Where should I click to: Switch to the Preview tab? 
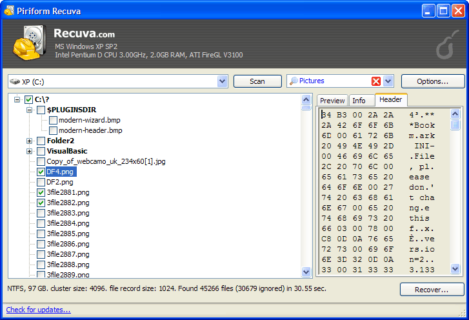click(332, 101)
